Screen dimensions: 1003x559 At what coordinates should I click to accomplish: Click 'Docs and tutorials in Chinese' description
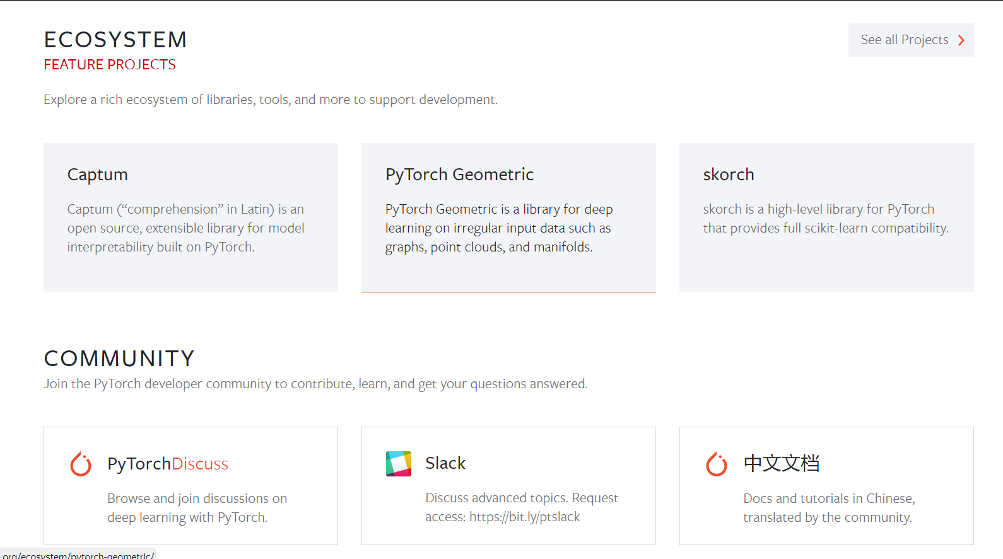pyautogui.click(x=829, y=508)
